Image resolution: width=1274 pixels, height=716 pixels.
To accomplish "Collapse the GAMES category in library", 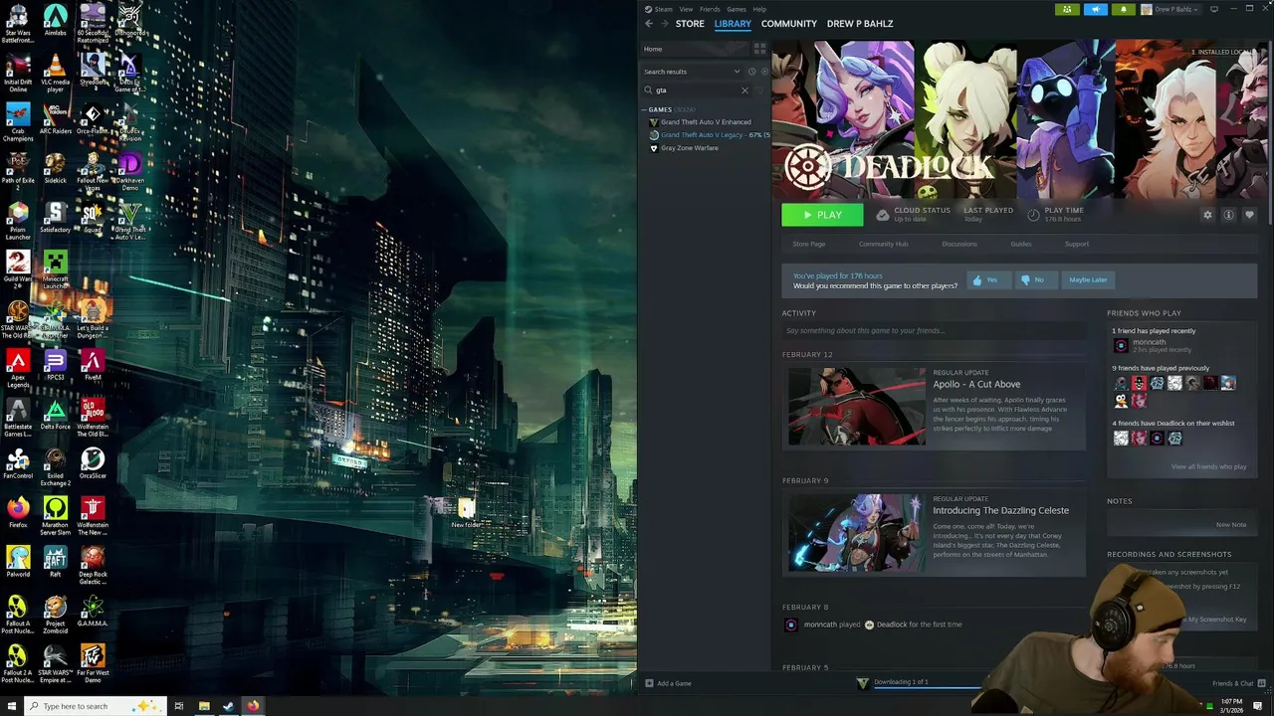I will [644, 109].
